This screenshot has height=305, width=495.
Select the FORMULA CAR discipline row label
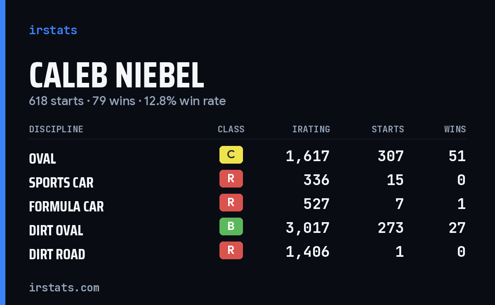tap(66, 206)
